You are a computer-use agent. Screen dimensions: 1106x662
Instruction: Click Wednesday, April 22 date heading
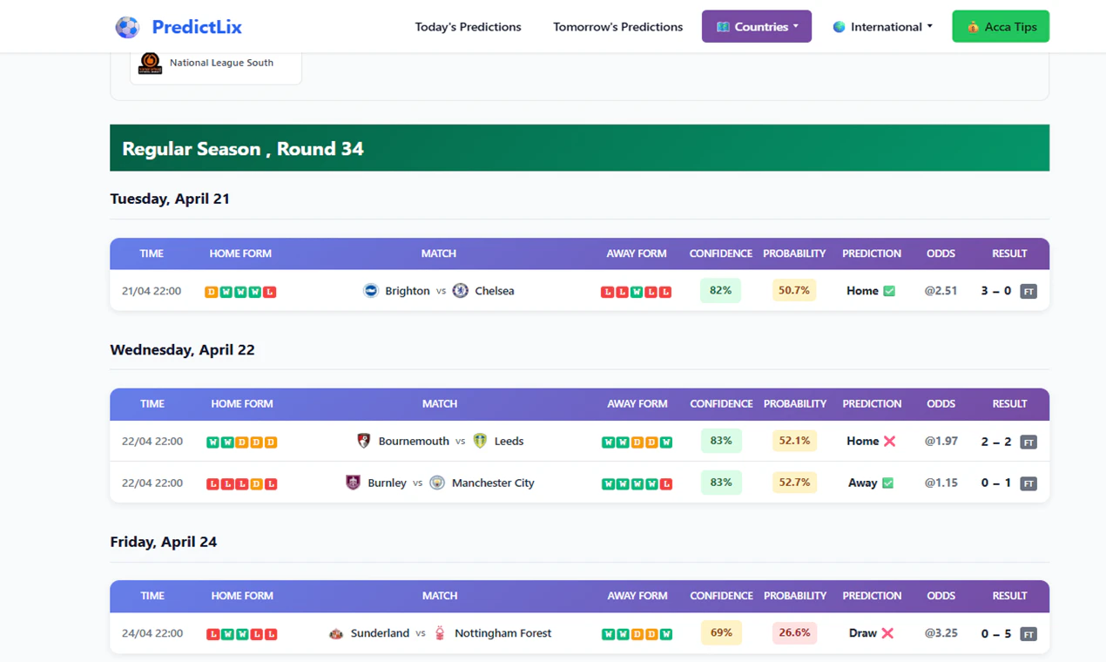pos(182,349)
